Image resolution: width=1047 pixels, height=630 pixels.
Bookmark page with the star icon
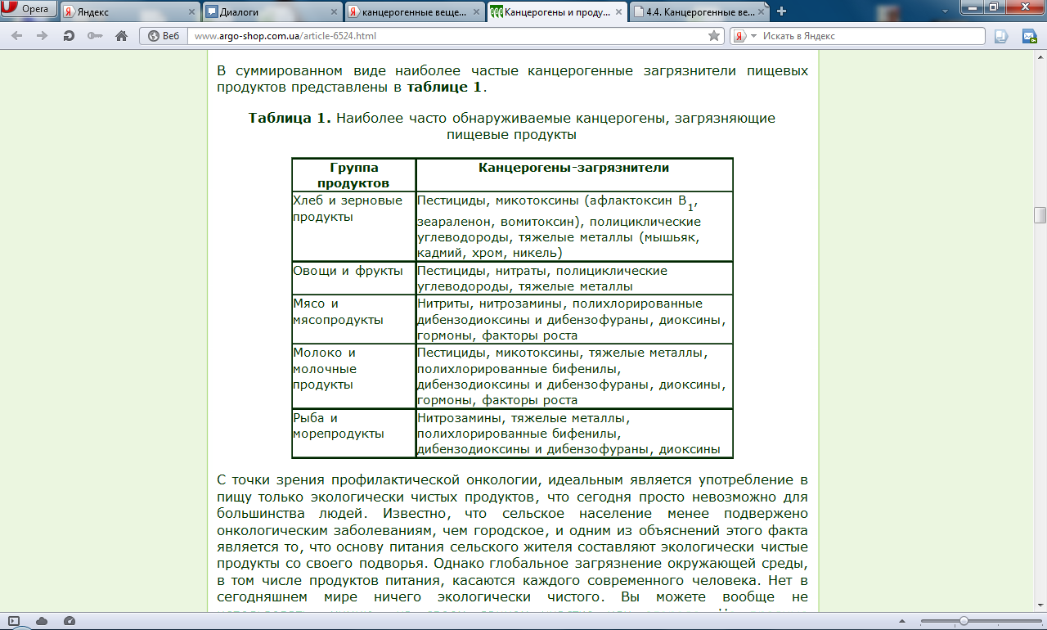click(714, 36)
